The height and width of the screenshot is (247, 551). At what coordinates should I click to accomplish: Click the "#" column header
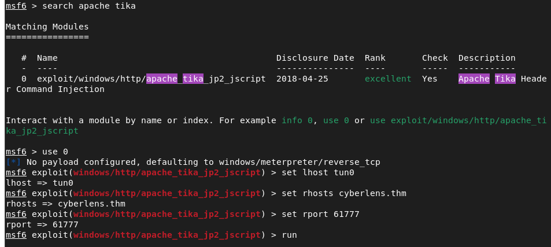pyautogui.click(x=24, y=58)
